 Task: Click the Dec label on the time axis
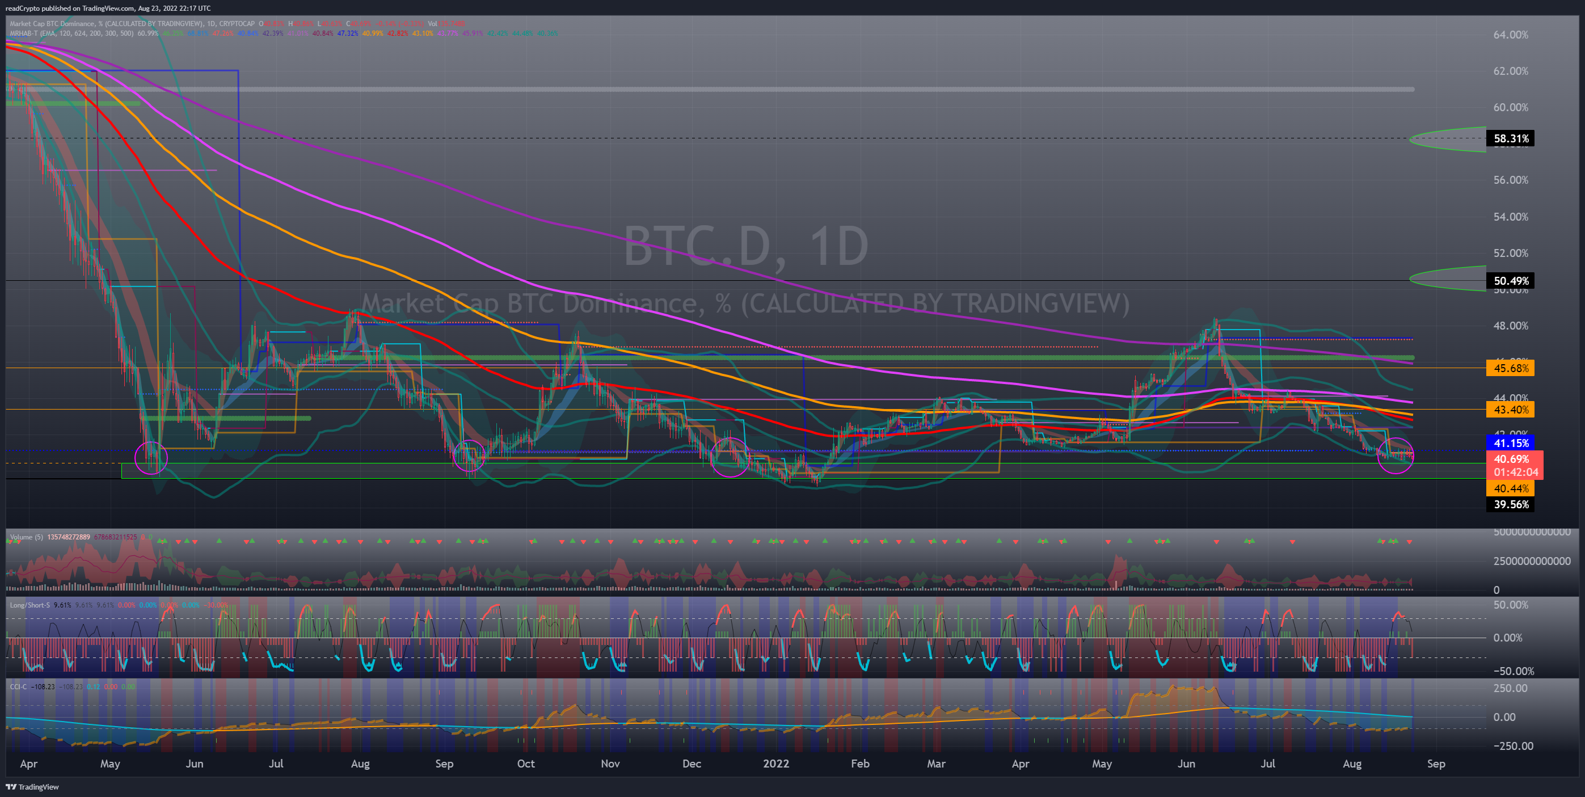click(x=692, y=763)
